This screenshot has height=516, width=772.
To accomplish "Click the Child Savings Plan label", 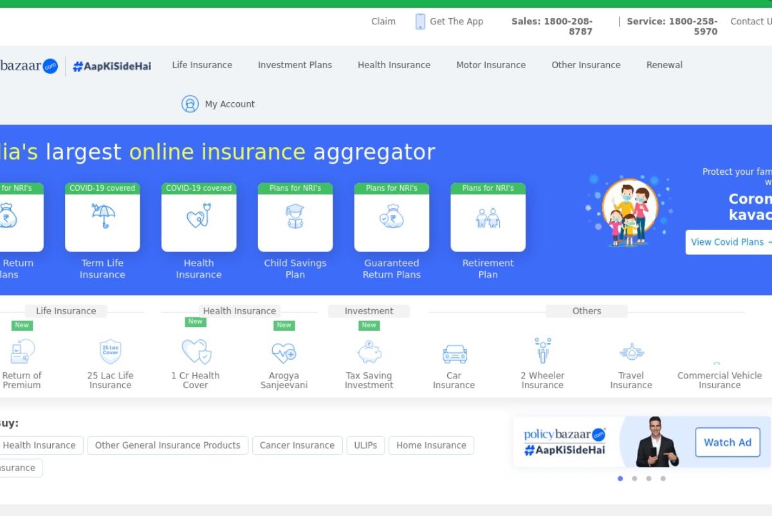I will 295,269.
